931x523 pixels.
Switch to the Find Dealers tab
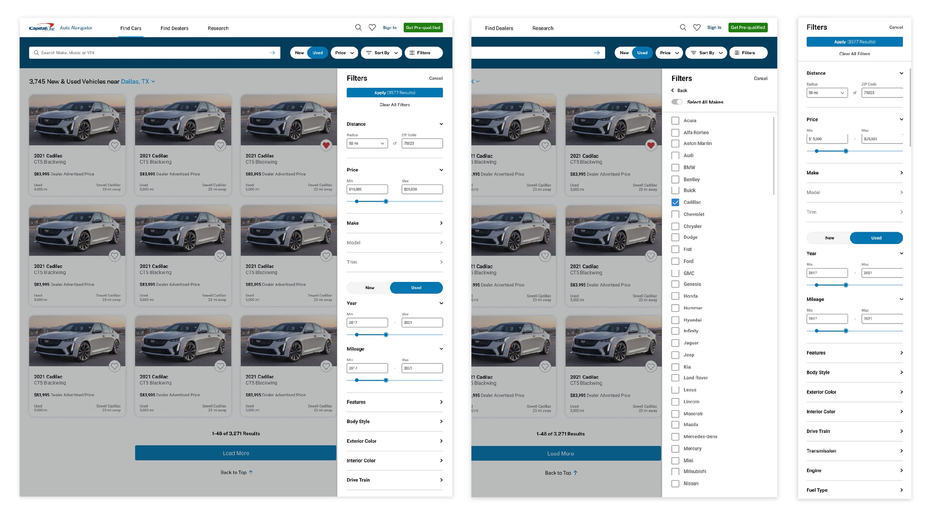(174, 28)
